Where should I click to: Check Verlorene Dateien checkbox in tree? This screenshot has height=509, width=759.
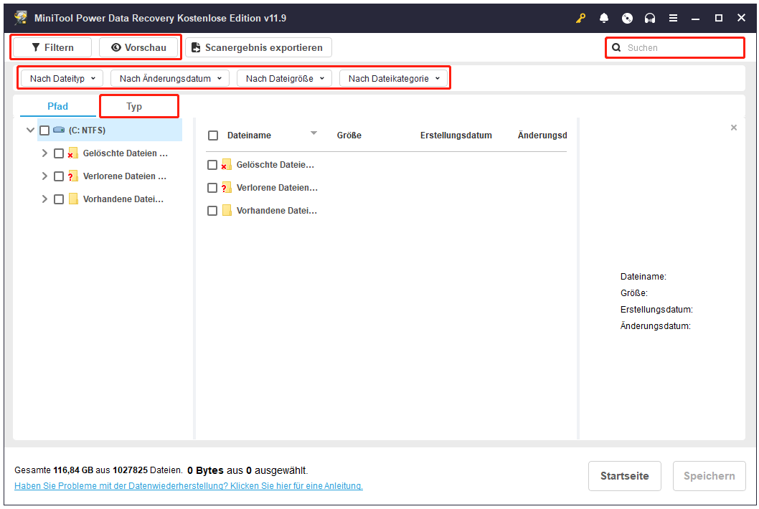click(x=59, y=176)
